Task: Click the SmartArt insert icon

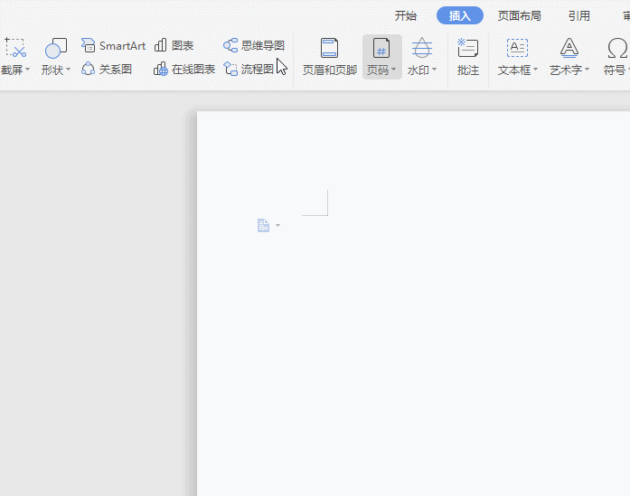Action: click(x=89, y=46)
